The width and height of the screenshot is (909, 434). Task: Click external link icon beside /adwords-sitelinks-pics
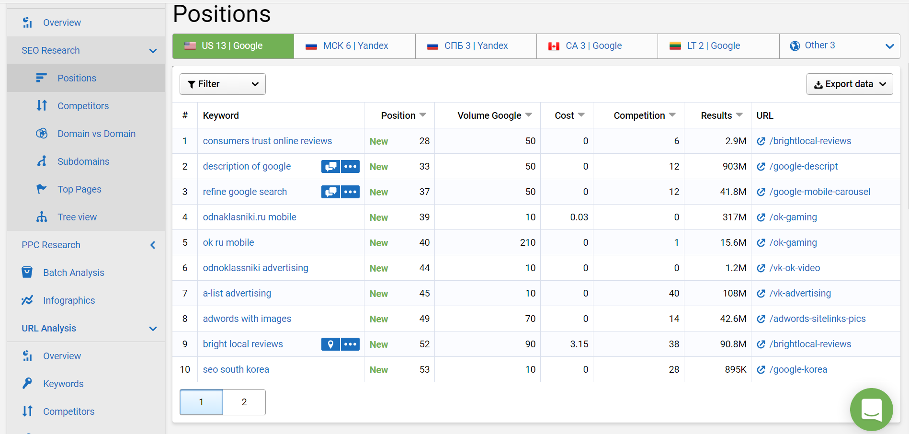(761, 319)
